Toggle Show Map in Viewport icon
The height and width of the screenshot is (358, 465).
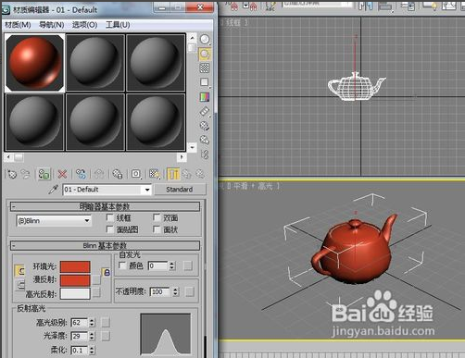155,174
